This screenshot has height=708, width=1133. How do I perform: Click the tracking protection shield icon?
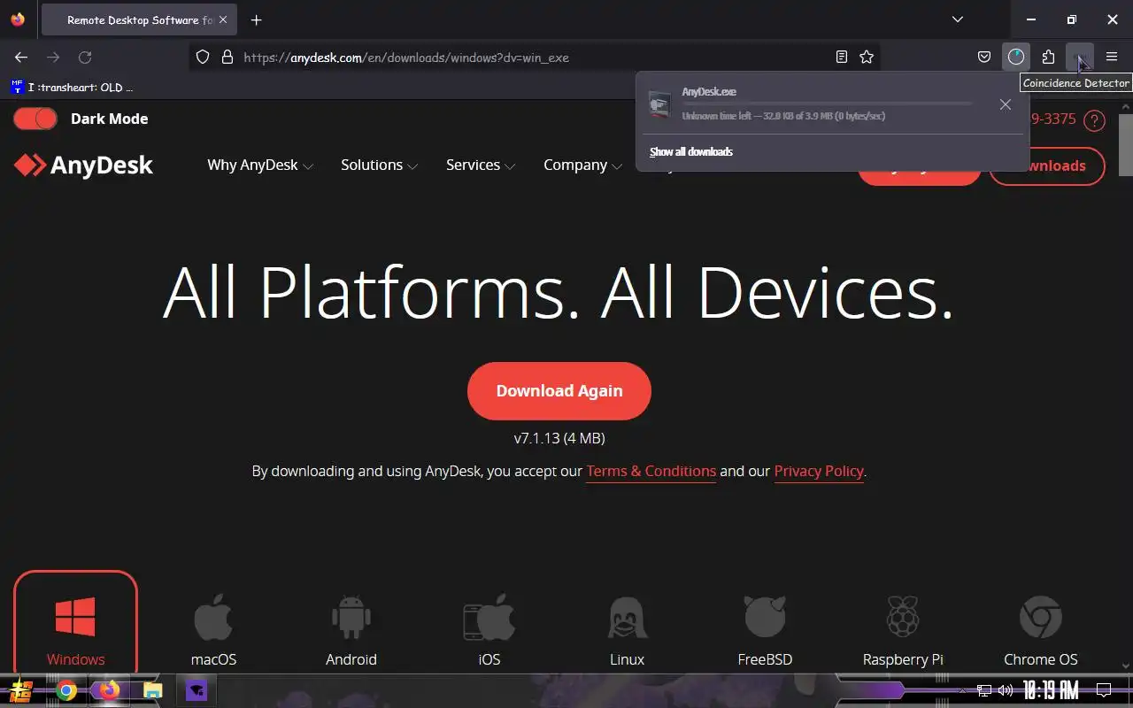pos(203,57)
